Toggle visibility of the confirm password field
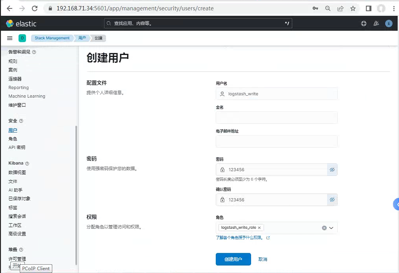The width and height of the screenshot is (399, 273). [332, 200]
